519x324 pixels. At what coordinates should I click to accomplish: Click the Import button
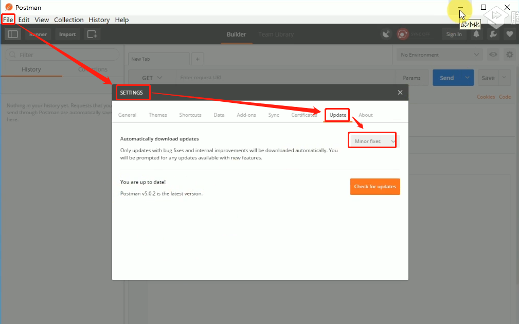[67, 34]
